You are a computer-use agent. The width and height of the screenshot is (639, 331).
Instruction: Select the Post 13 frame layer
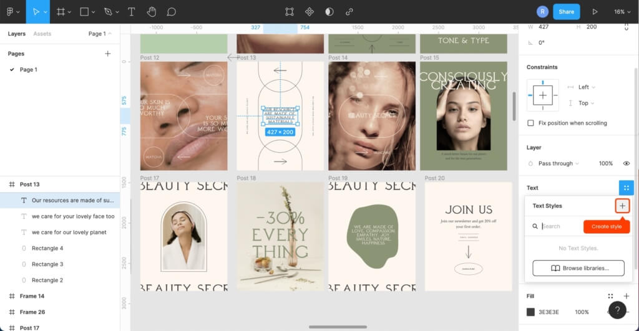pos(60,184)
